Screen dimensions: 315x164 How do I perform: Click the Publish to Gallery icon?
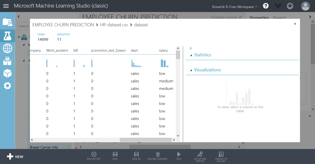pos(221,154)
